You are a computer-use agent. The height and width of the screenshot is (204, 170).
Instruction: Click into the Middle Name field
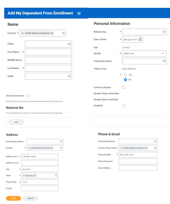[49, 60]
